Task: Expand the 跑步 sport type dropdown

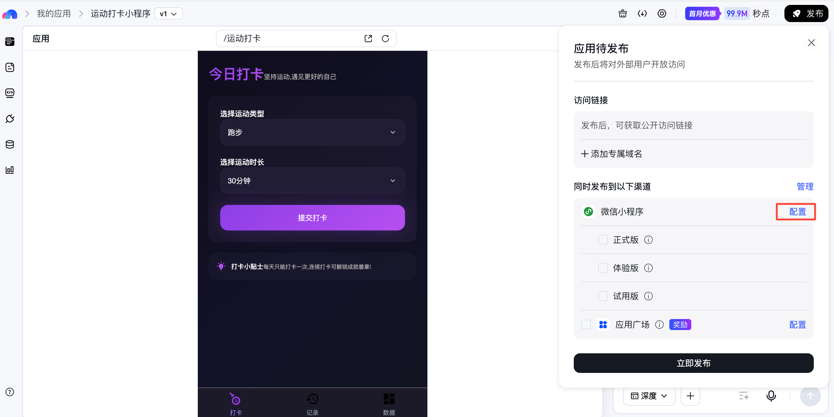Action: tap(312, 132)
